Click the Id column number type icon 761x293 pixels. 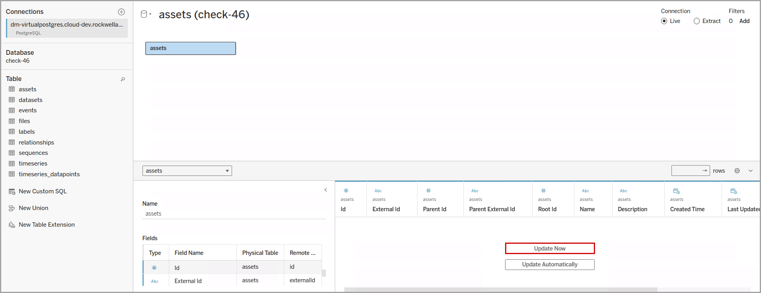pos(346,191)
